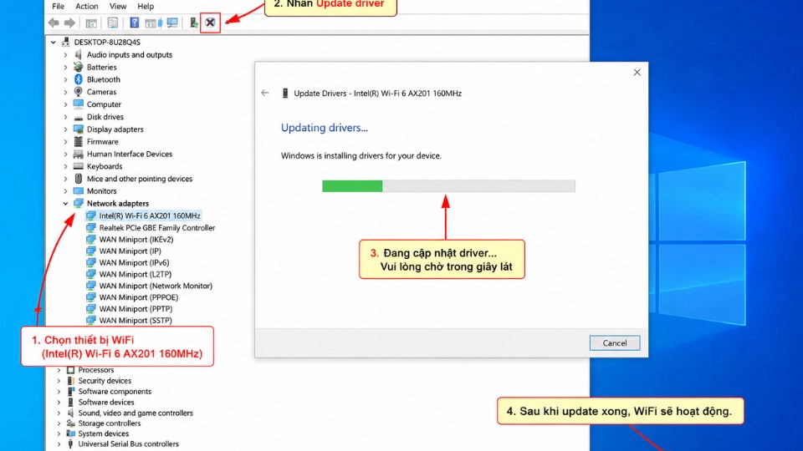Click the Forward arrow in Device Manager toolbar
803x451 pixels.
(x=69, y=23)
